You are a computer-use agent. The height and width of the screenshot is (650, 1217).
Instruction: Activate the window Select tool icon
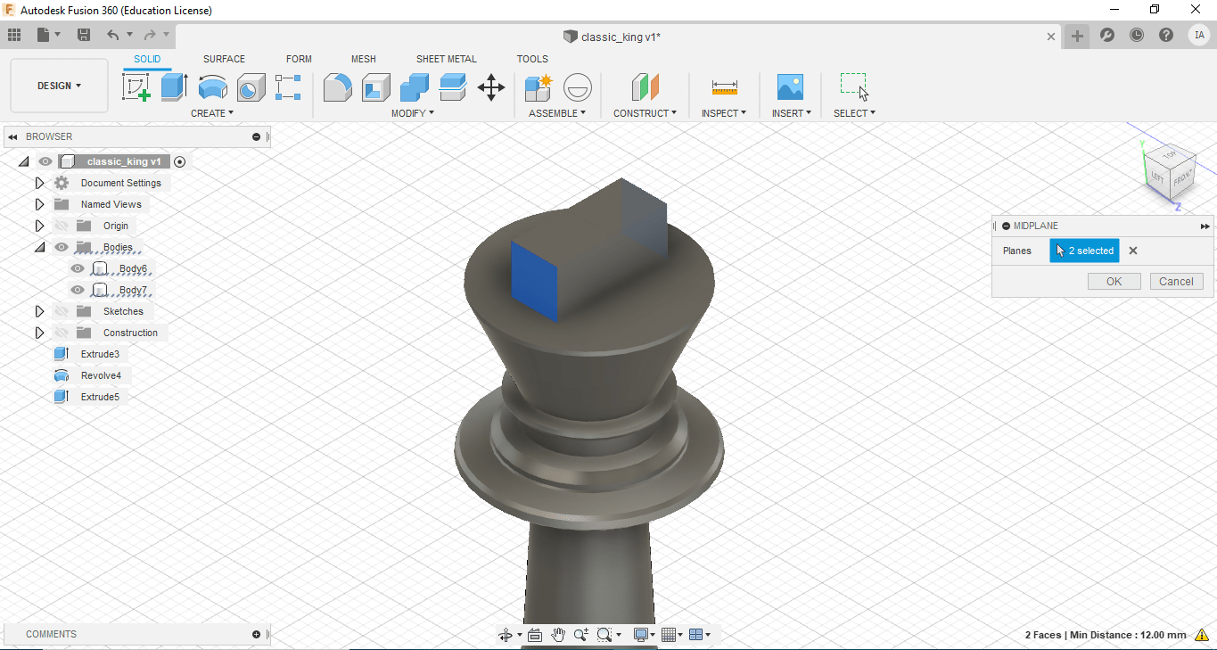[x=854, y=87]
